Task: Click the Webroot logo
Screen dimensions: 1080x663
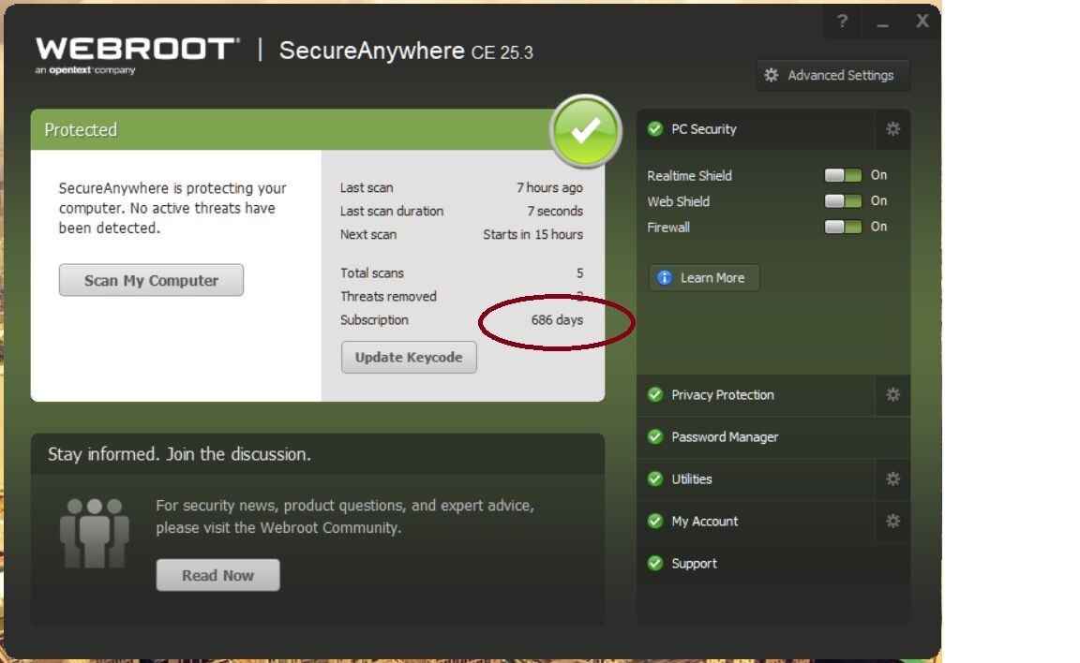Action: tap(137, 55)
